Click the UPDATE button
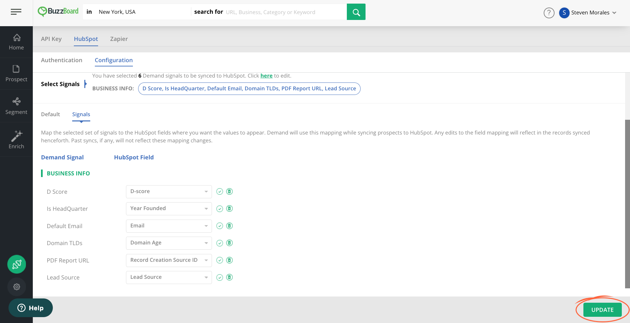This screenshot has width=630, height=323. (602, 310)
